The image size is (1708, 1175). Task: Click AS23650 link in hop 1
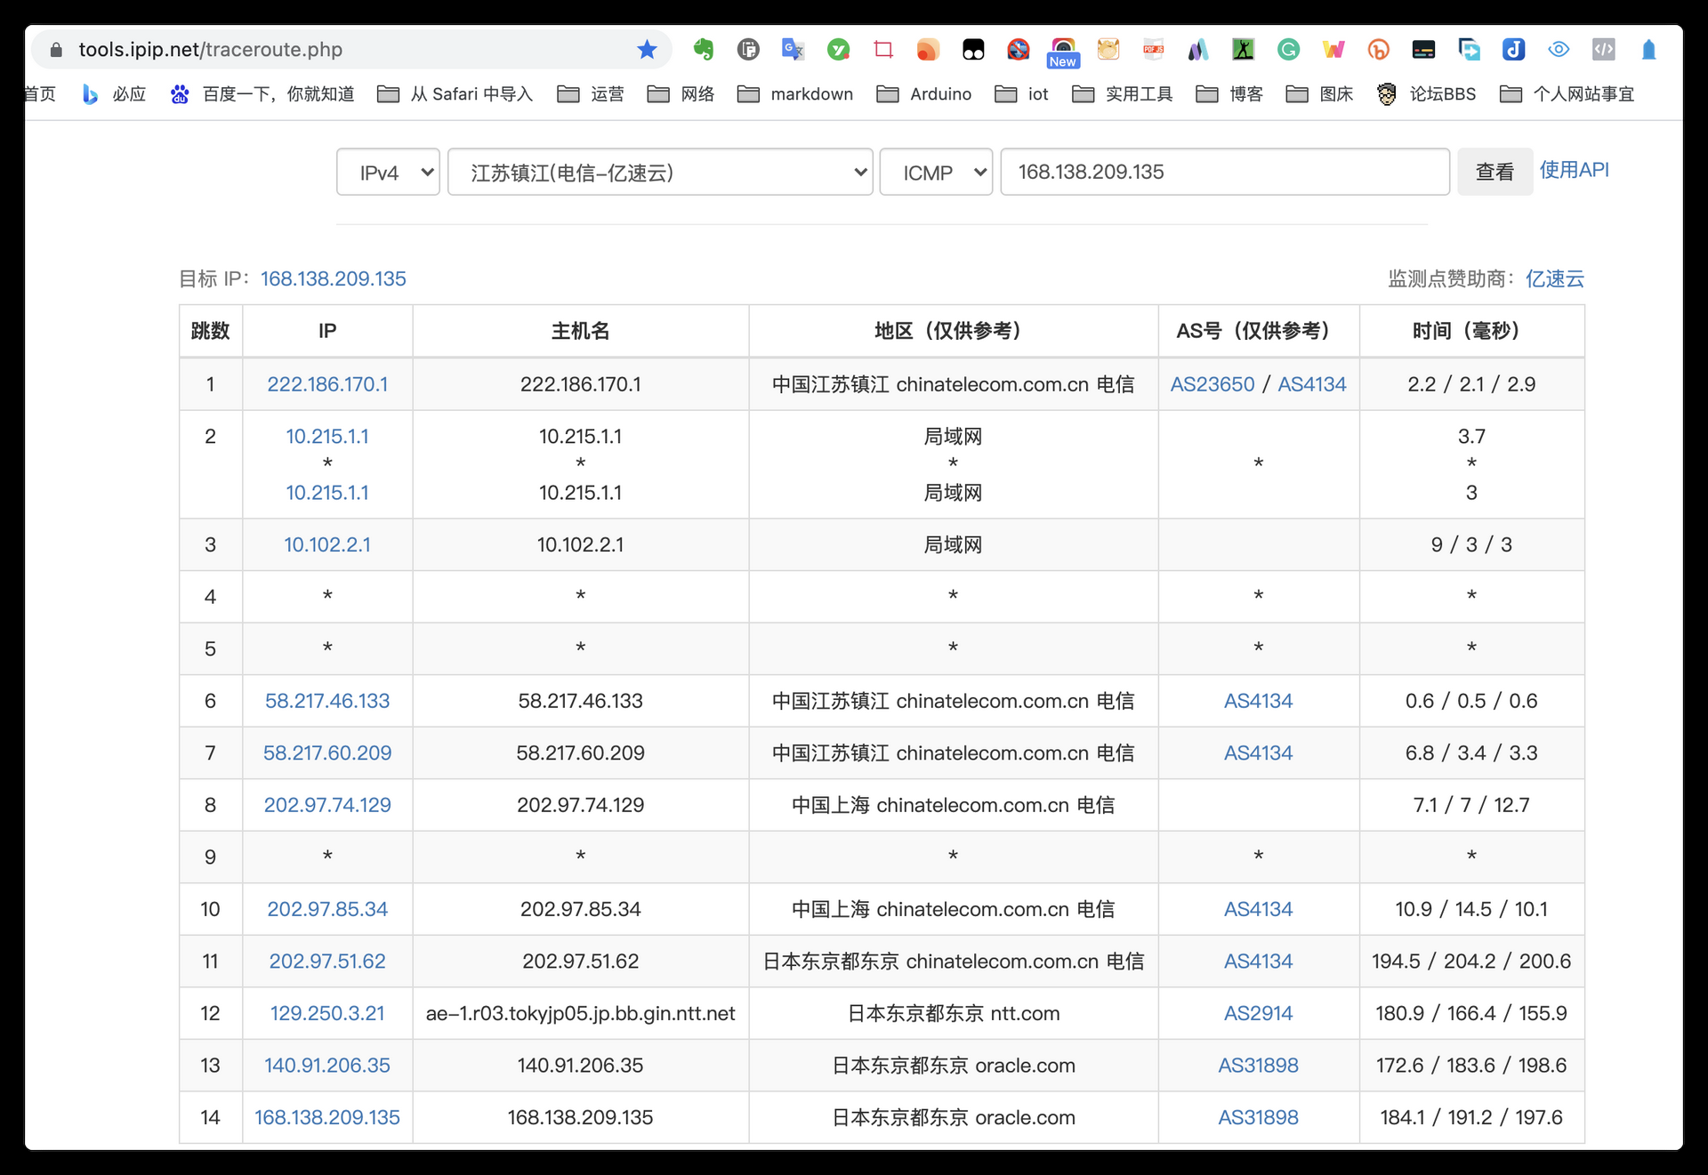click(1212, 384)
